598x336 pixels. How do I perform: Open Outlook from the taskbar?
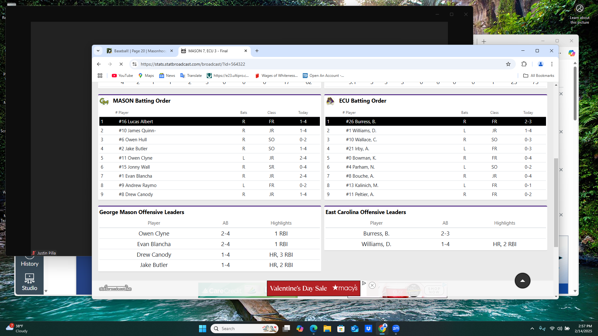tap(355, 329)
